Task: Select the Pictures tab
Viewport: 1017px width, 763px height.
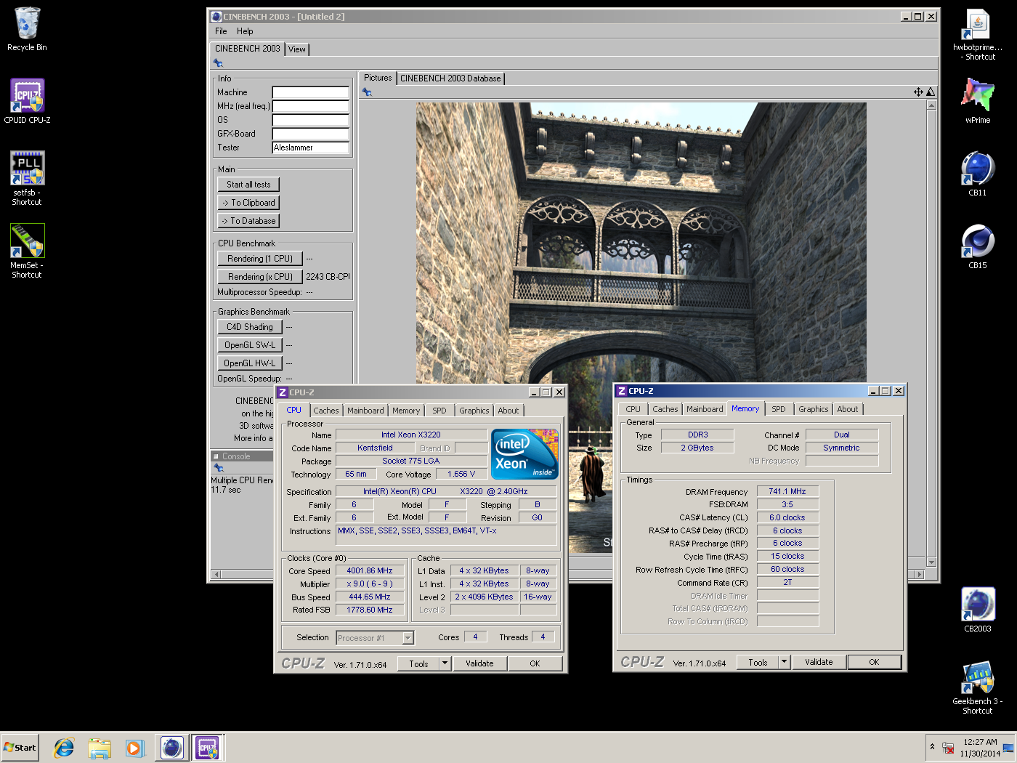Action: click(x=378, y=78)
